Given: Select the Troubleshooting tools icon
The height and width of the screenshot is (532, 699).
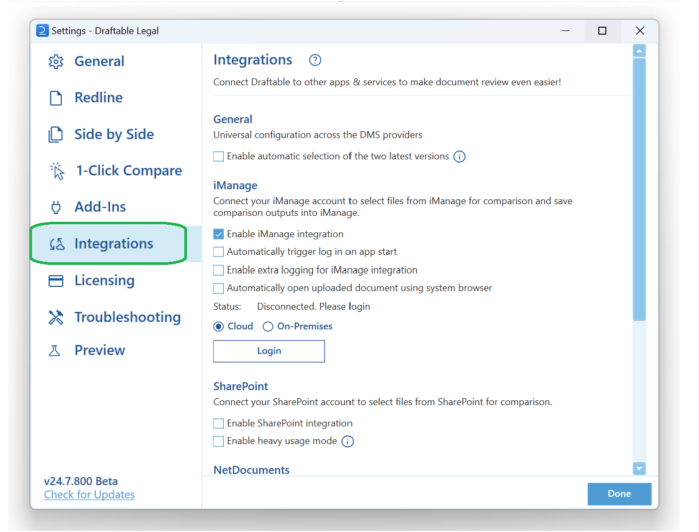Looking at the screenshot, I should point(56,317).
